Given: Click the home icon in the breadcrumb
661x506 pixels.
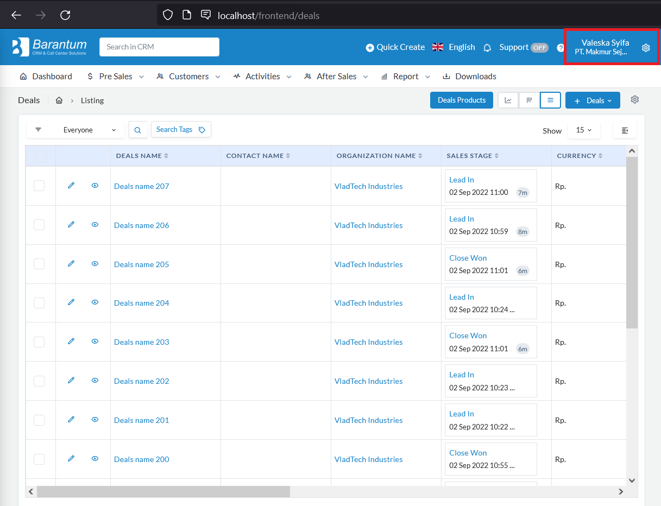Looking at the screenshot, I should [x=59, y=100].
